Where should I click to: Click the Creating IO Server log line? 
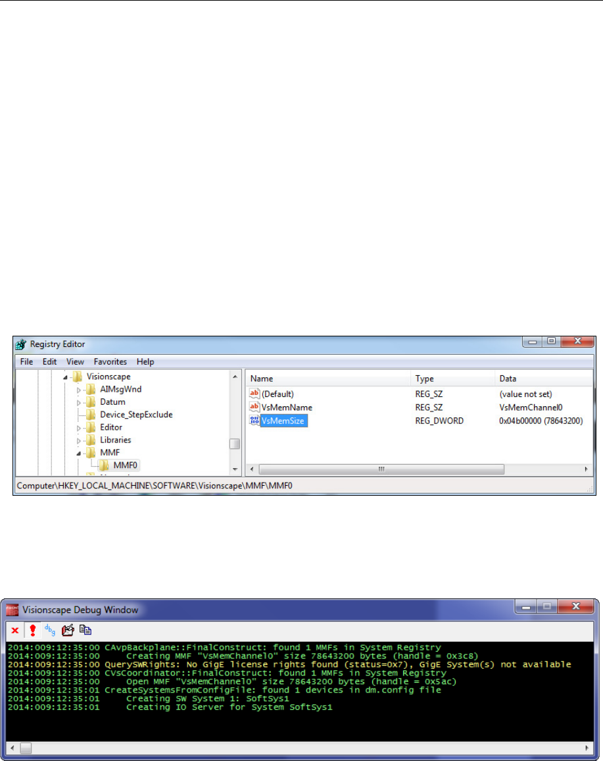(x=170, y=707)
